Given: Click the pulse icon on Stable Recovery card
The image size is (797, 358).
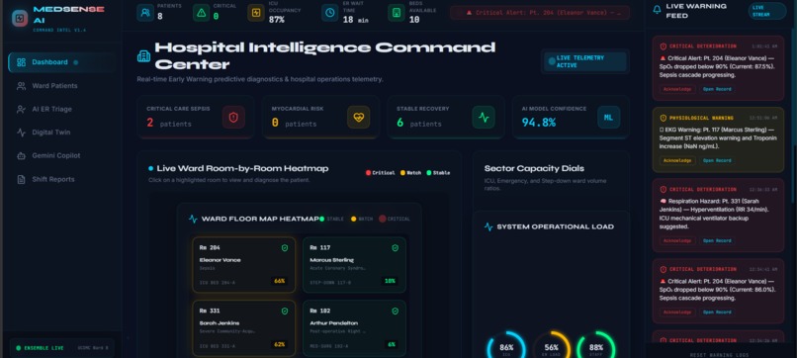Looking at the screenshot, I should click(484, 118).
